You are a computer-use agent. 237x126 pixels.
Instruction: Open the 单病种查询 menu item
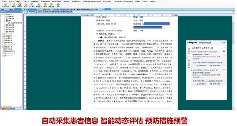[x=35, y=1]
